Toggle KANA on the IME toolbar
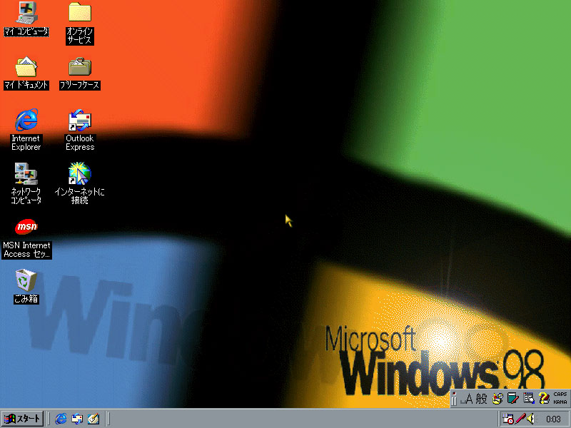 tap(560, 402)
